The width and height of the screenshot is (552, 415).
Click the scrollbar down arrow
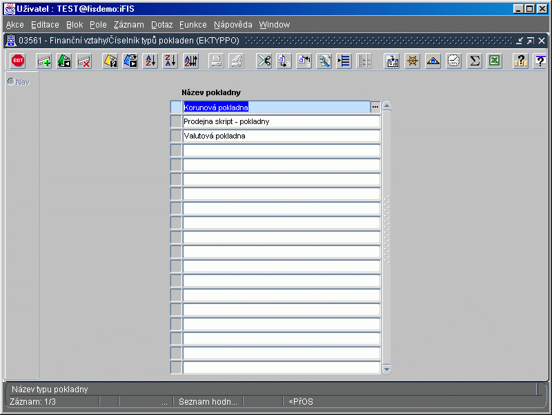[x=386, y=370]
